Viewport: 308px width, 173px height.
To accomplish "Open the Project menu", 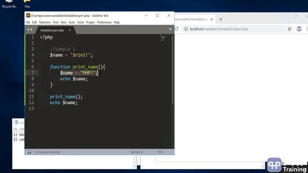I will 90,23.
